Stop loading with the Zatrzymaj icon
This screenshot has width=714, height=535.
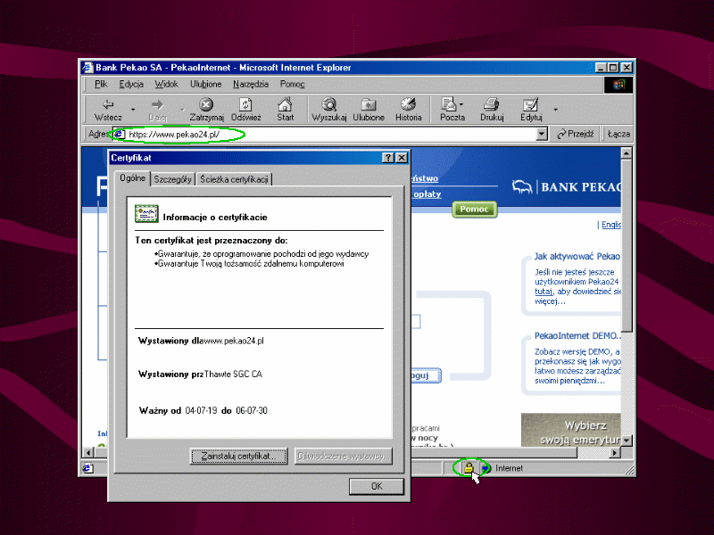pyautogui.click(x=206, y=104)
